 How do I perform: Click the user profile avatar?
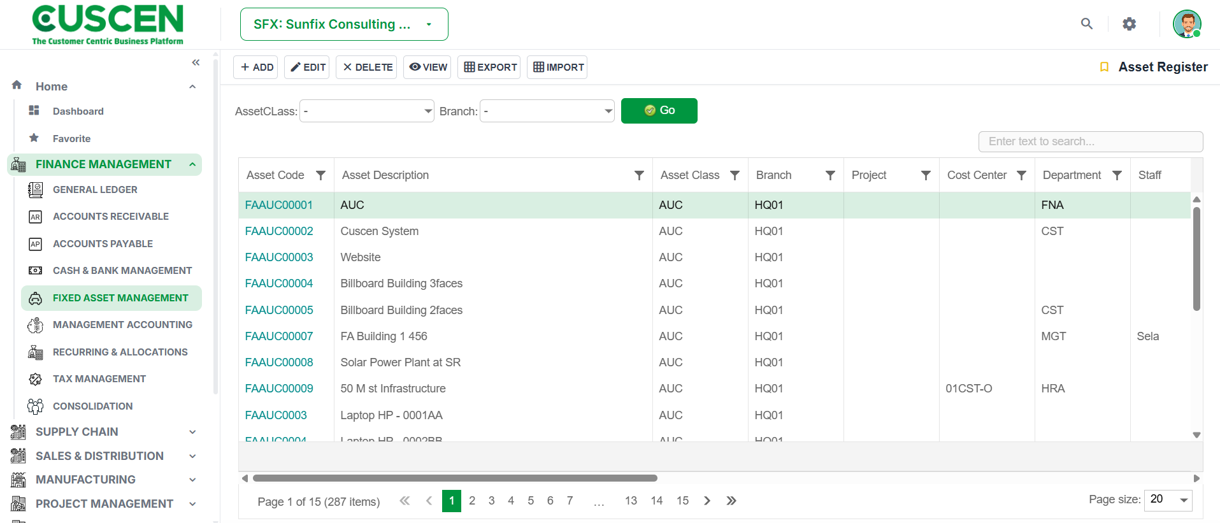click(1187, 24)
